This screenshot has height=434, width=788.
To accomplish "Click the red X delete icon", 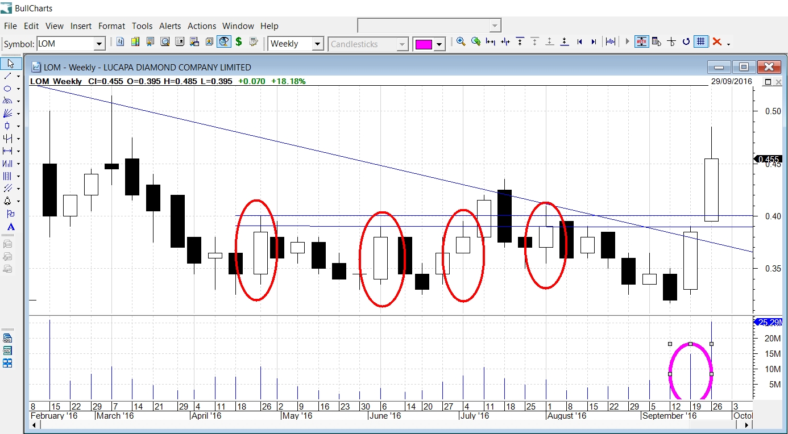I will click(717, 41).
